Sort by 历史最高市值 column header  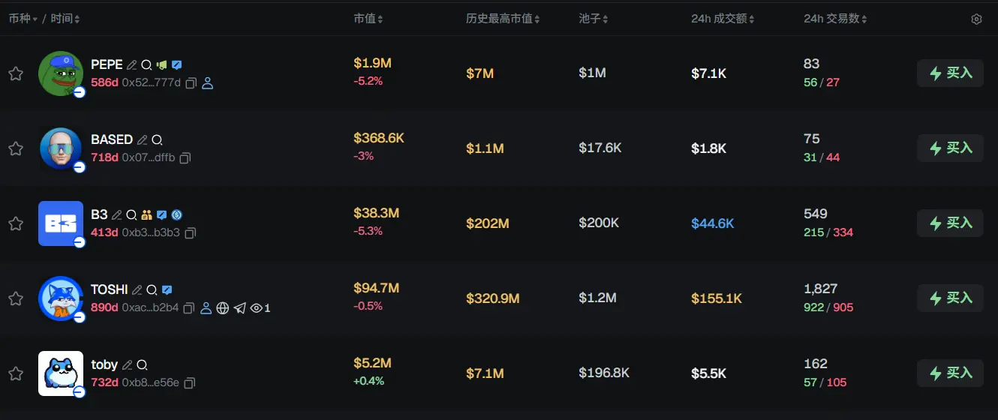click(x=503, y=19)
